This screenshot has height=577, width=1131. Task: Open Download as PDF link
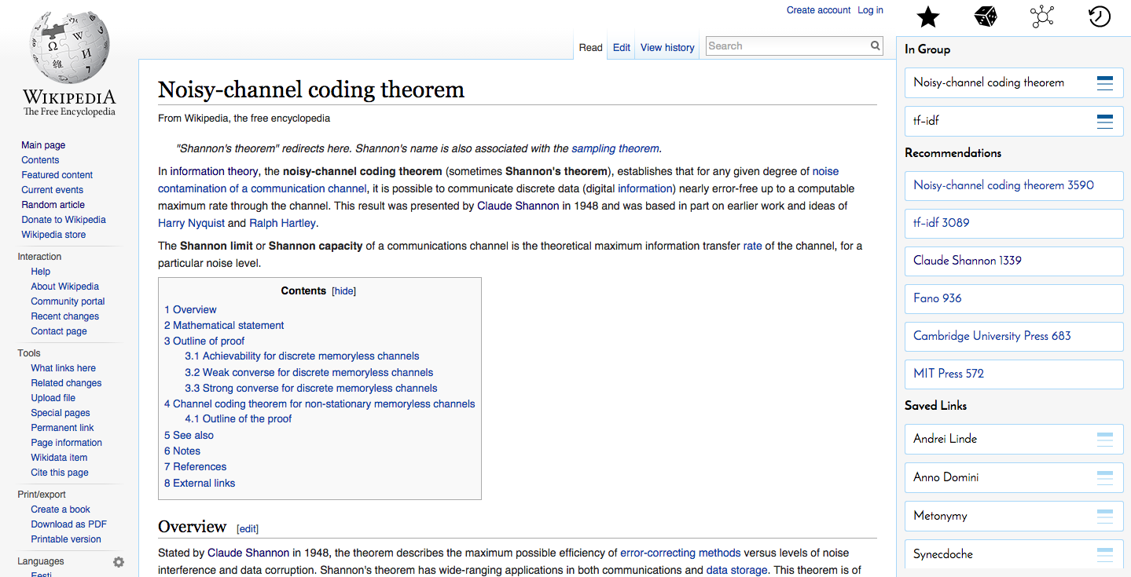[68, 524]
